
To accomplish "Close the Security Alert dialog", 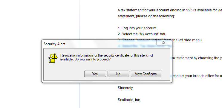I will click(x=163, y=42).
